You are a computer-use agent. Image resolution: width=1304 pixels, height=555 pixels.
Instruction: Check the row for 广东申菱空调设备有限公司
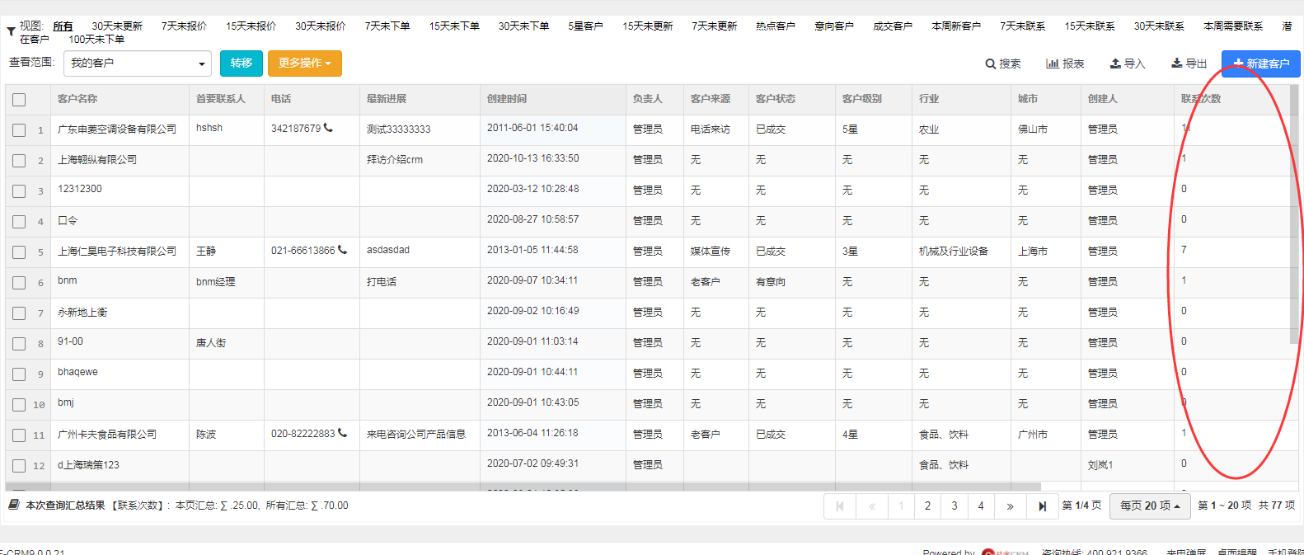click(x=19, y=130)
